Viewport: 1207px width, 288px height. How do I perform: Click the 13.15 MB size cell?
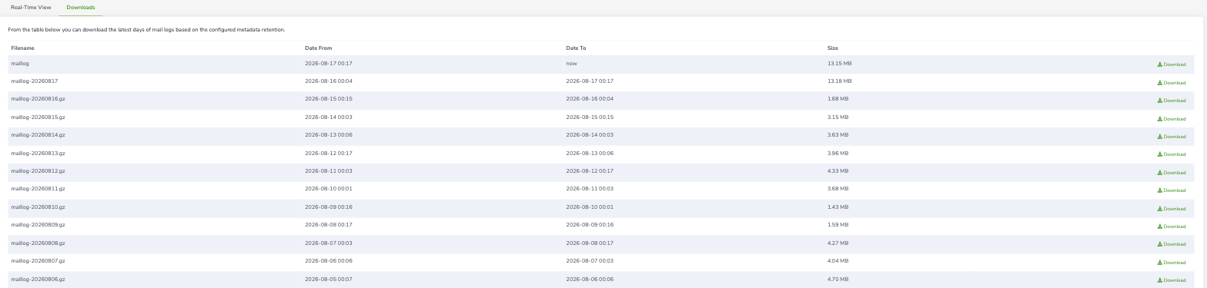[x=840, y=63]
